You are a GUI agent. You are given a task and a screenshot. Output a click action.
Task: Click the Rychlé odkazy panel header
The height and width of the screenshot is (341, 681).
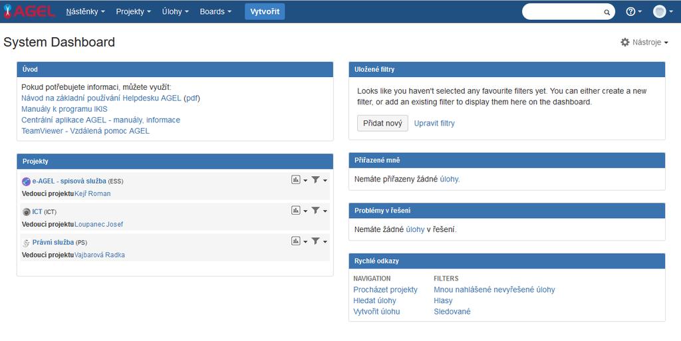tap(507, 261)
